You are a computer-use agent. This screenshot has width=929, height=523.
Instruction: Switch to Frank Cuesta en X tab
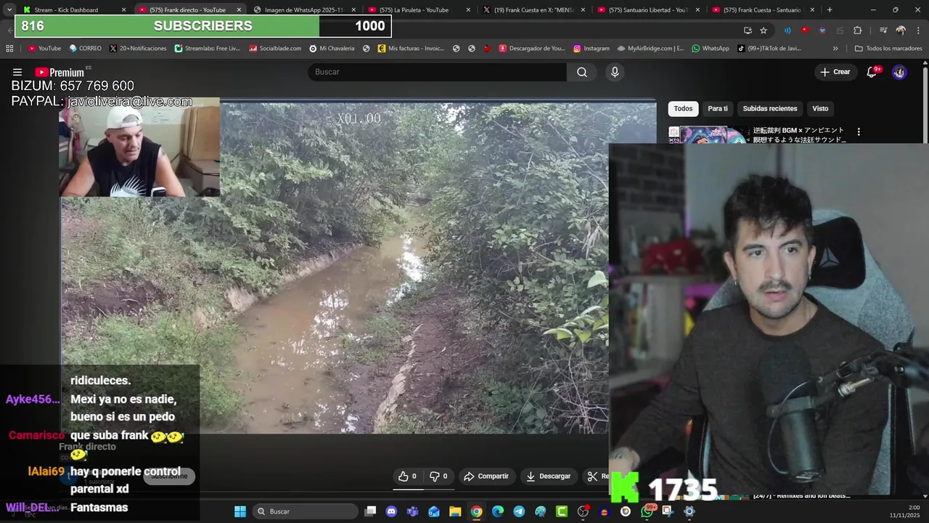[x=532, y=10]
